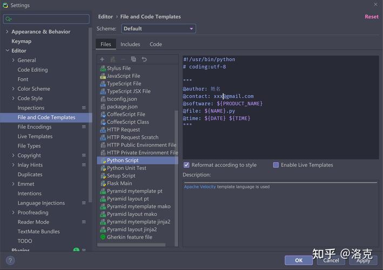Screen dimensions: 383x270
Task: Click the Apply button
Action: tap(363, 260)
